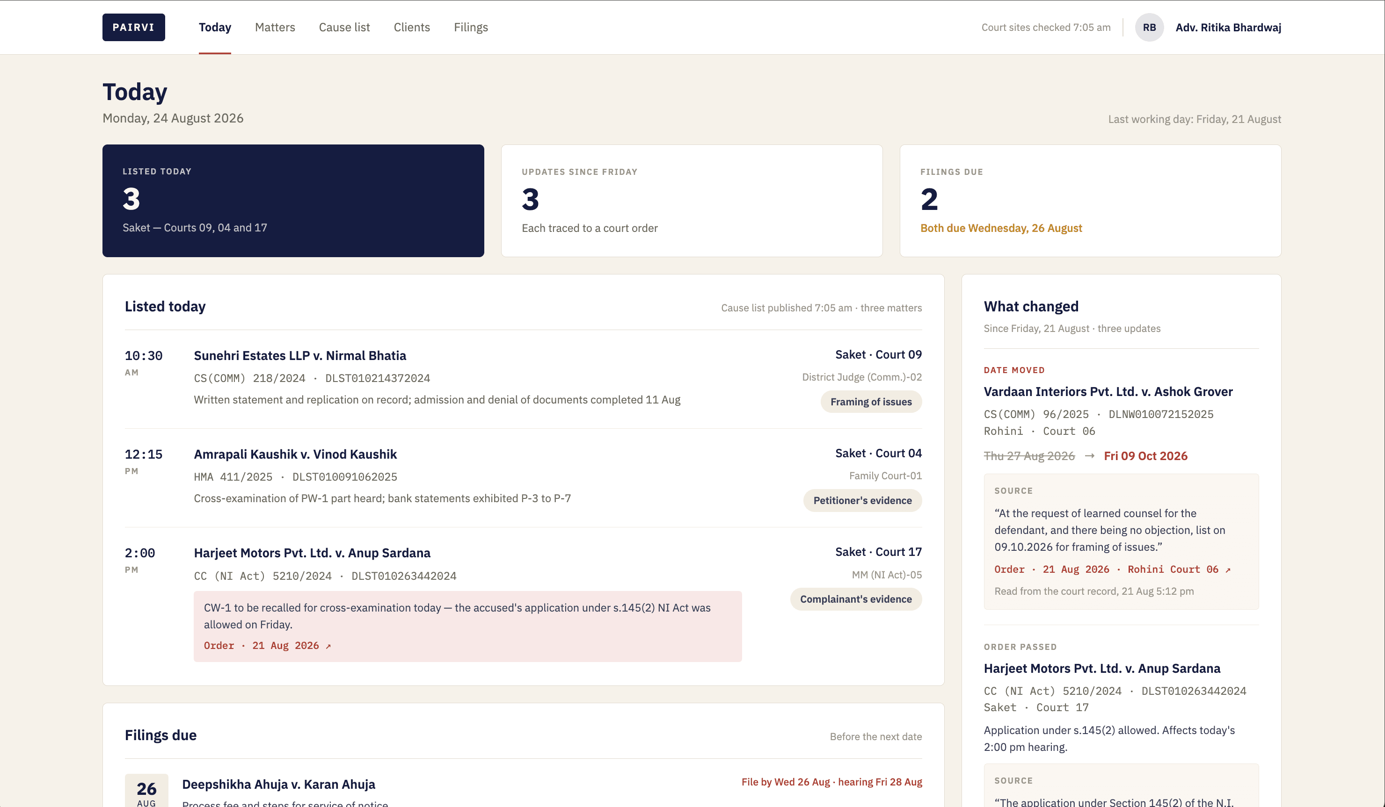
Task: Click MM (NI Act)-05 text
Action: point(887,575)
